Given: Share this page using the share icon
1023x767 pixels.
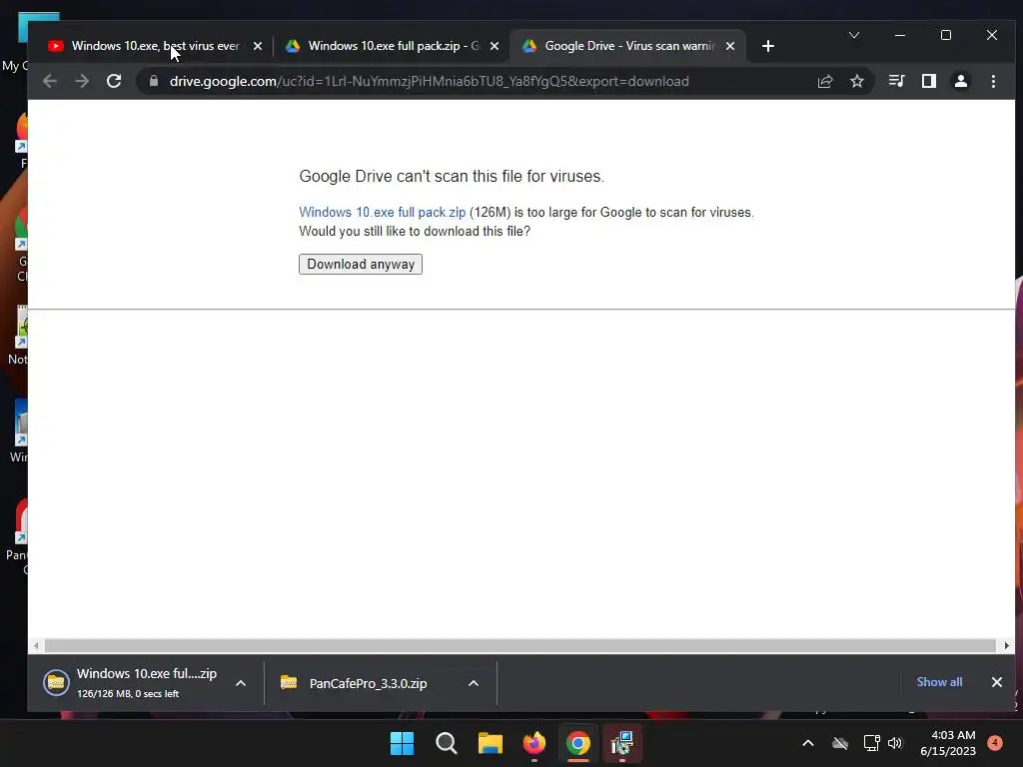Looking at the screenshot, I should coord(825,81).
